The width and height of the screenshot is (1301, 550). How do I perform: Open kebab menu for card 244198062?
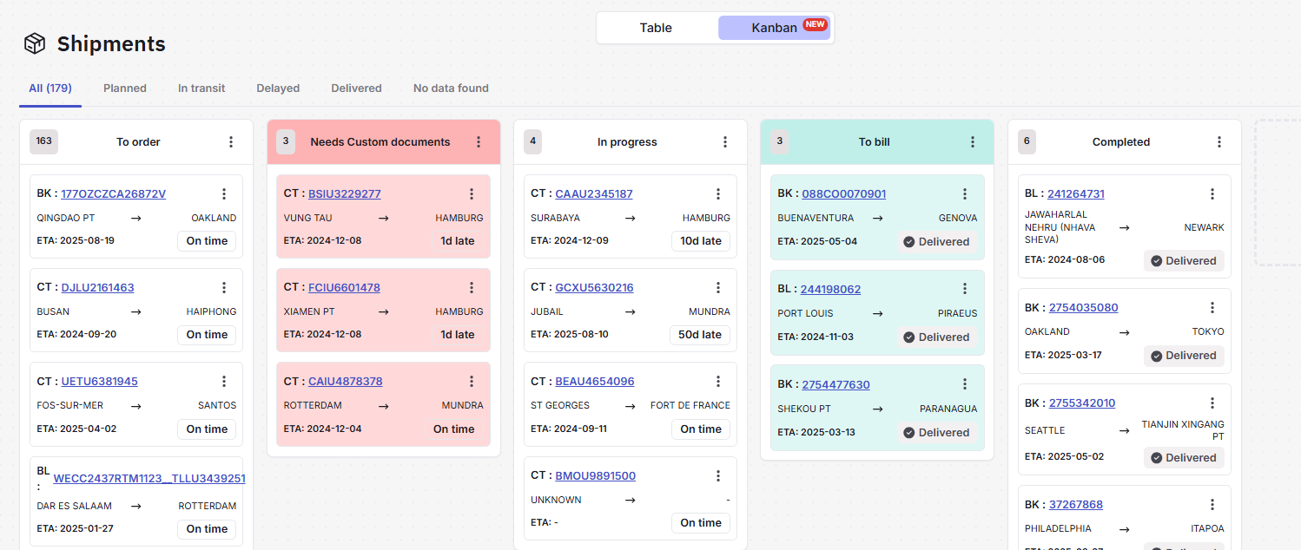[x=965, y=289]
